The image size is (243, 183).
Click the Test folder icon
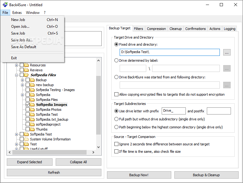pos(27,144)
